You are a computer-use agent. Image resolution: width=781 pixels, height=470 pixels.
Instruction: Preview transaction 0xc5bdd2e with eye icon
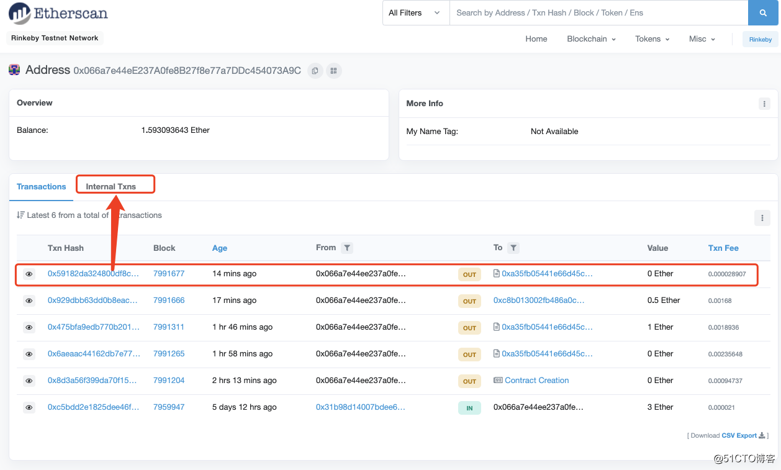(29, 407)
